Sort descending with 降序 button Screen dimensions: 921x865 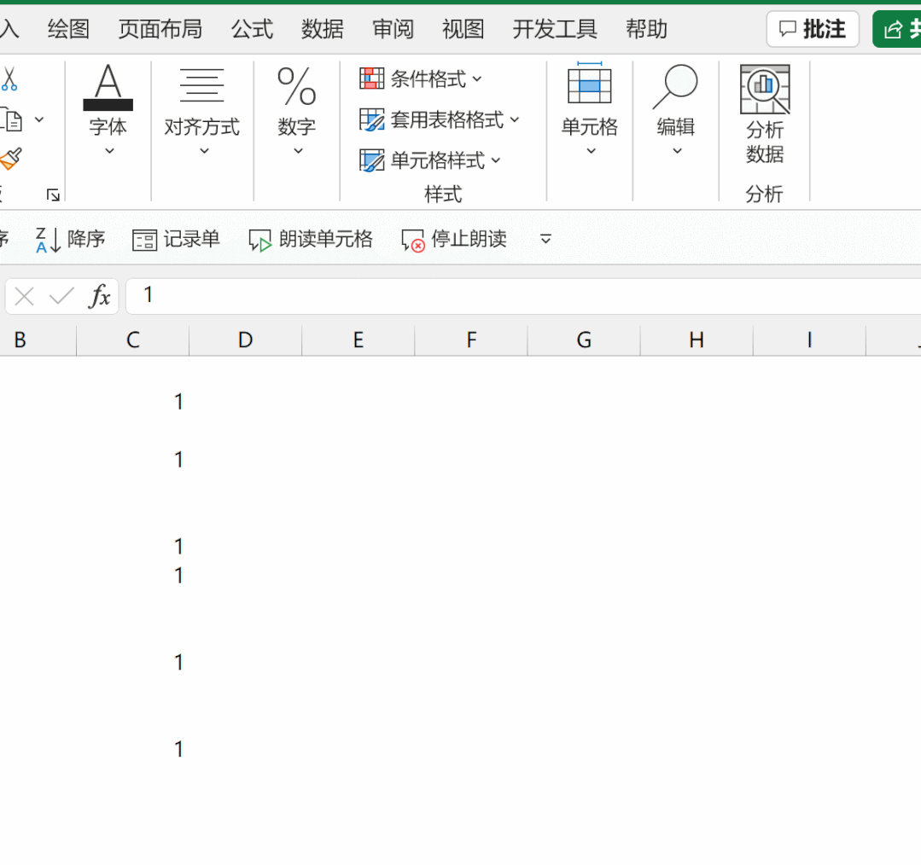(x=70, y=240)
